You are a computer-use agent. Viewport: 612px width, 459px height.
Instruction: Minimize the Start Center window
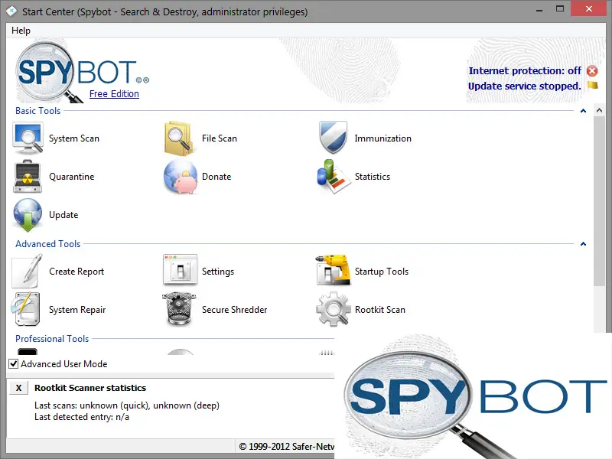539,10
